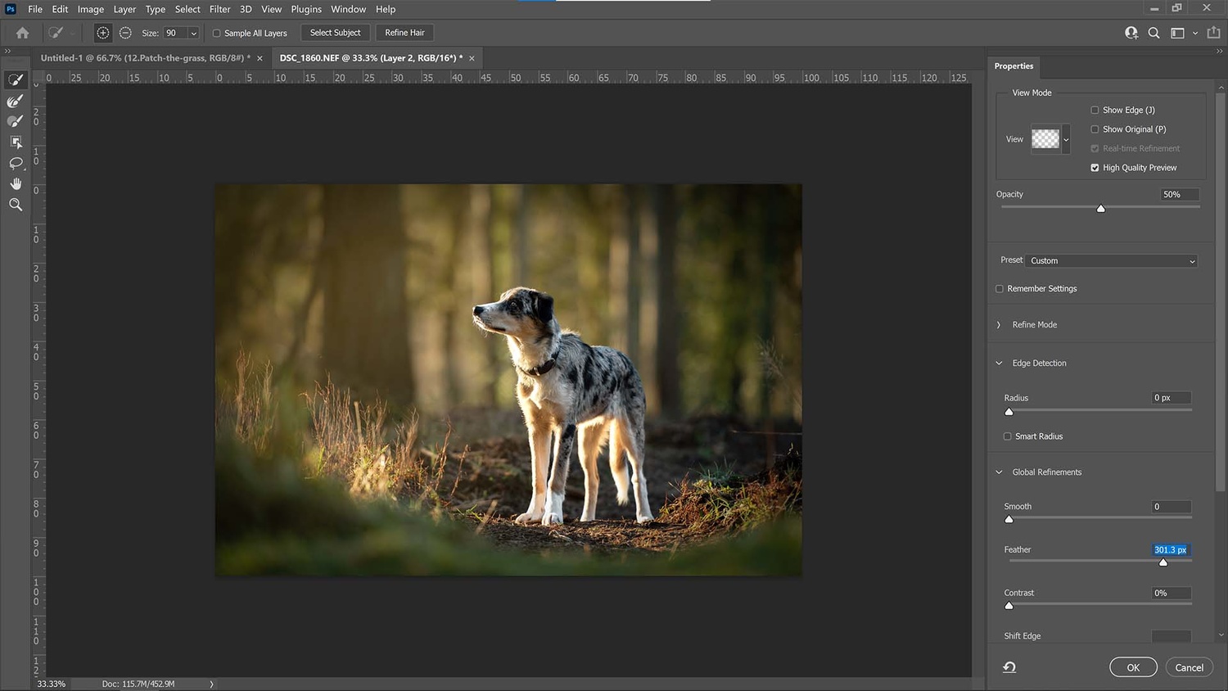1228x691 pixels.
Task: Click the Radius slider handle
Action: click(1009, 412)
